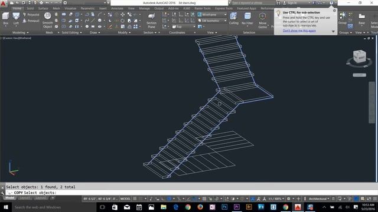Image resolution: width=378 pixels, height=212 pixels.
Task: Open Firefox from the taskbar
Action: (200, 207)
